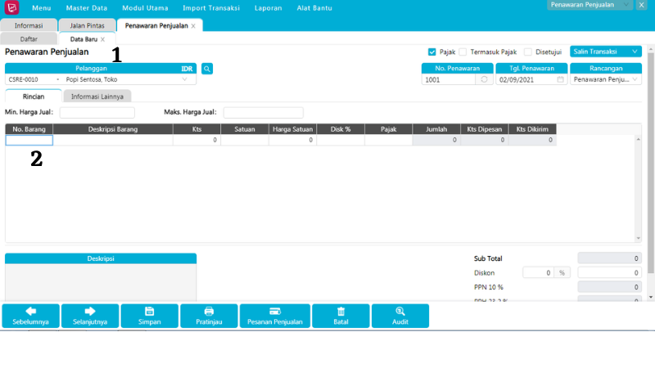This screenshot has width=655, height=368.
Task: Click the Simpan save button
Action: pos(149,316)
